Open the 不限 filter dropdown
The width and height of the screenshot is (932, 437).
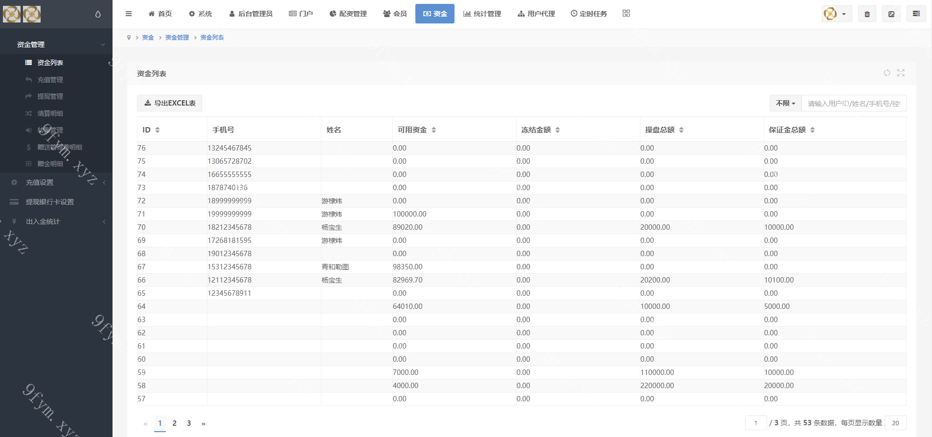click(x=786, y=103)
